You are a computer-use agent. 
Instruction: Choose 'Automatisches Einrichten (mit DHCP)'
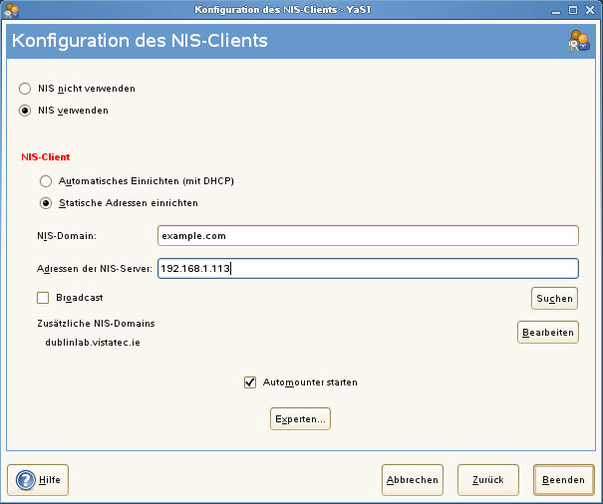(45, 181)
